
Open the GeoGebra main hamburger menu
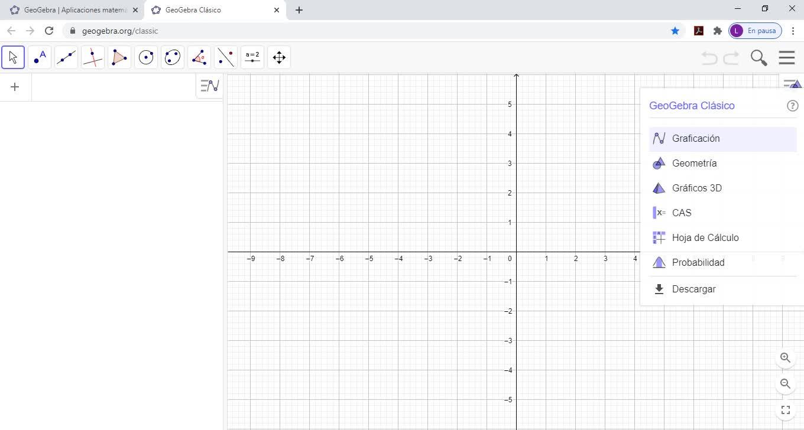[x=787, y=57]
